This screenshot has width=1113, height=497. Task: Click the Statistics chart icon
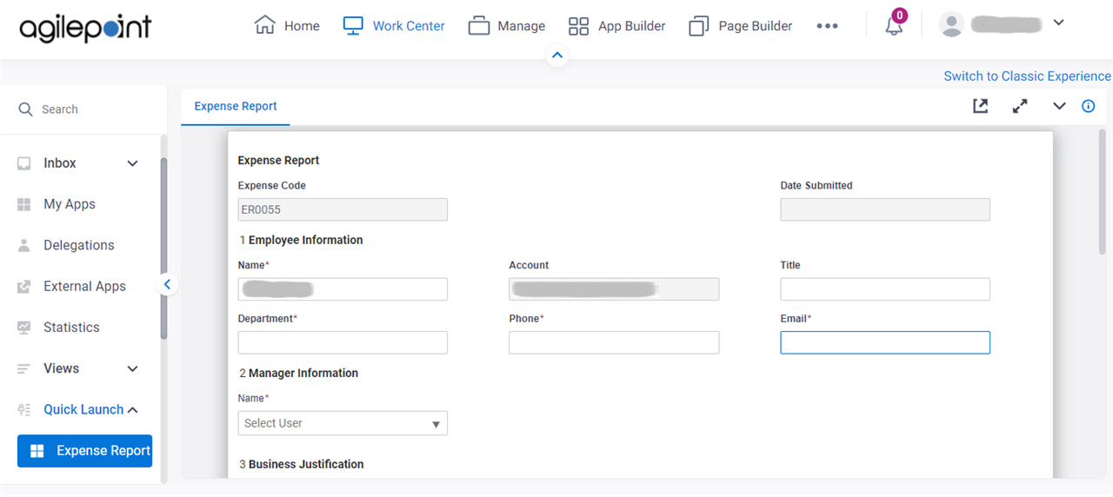tap(24, 328)
